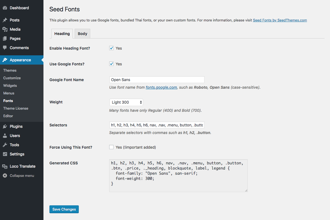Open Settings from the sidebar icon
This screenshot has height=220, width=330.
(5, 154)
